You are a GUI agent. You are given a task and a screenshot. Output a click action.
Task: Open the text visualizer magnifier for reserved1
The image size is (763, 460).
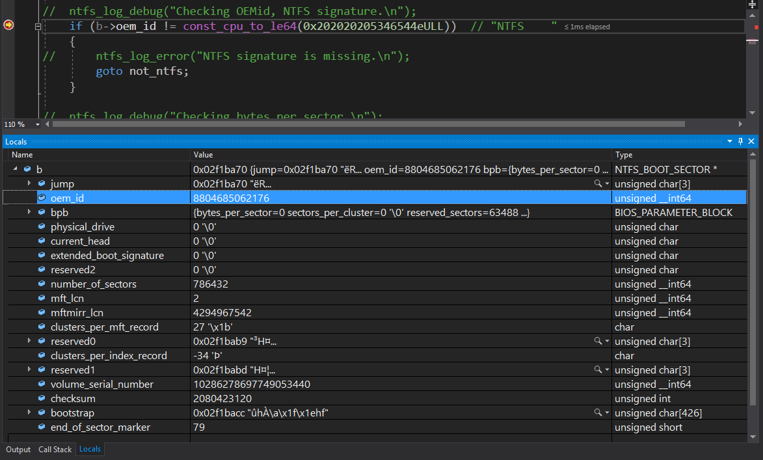tap(598, 370)
